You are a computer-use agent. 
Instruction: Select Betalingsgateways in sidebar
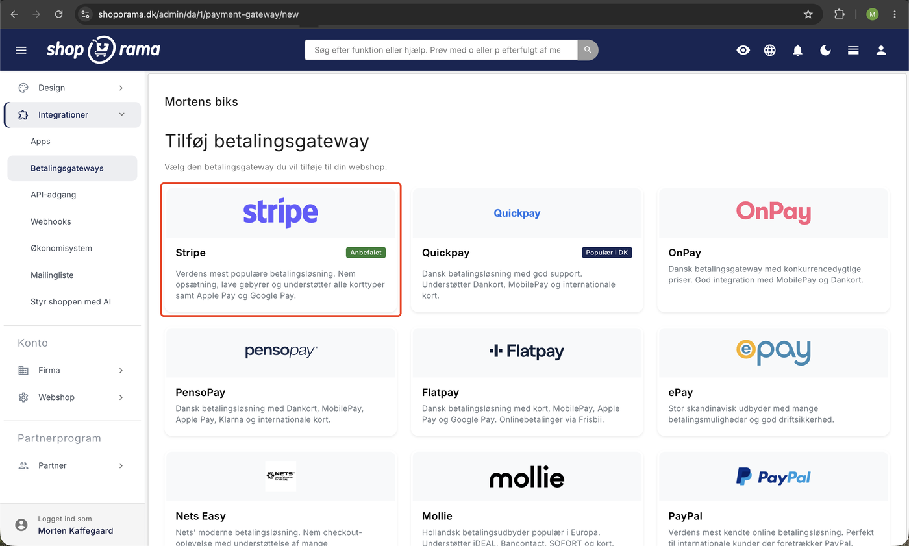pos(72,168)
